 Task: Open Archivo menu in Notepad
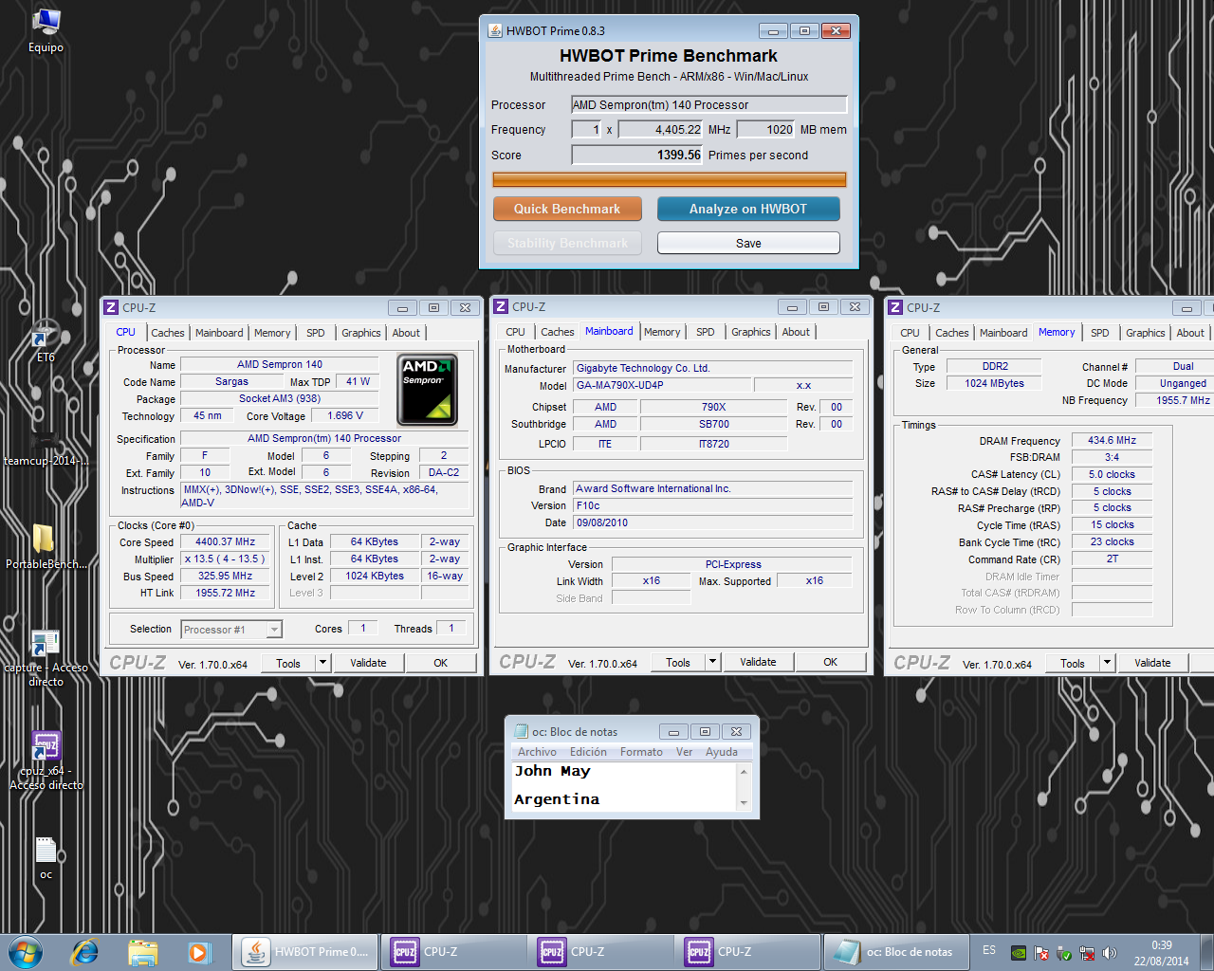[537, 752]
